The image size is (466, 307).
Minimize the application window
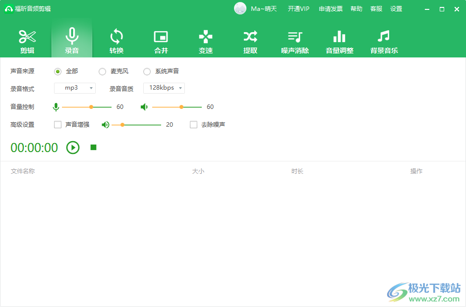[x=427, y=9]
